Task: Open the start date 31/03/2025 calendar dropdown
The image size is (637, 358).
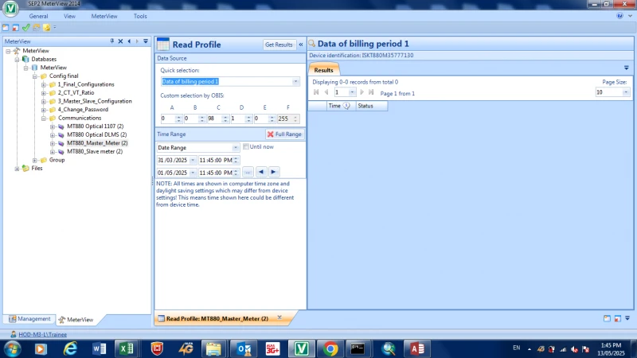Action: coord(193,161)
